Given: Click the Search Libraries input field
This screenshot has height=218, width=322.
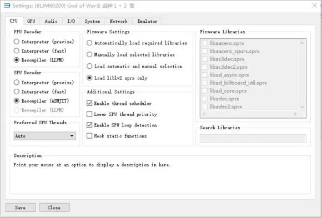Looking at the screenshot, I should [x=253, y=138].
